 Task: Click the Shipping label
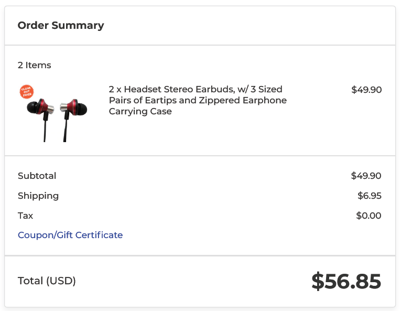point(38,196)
